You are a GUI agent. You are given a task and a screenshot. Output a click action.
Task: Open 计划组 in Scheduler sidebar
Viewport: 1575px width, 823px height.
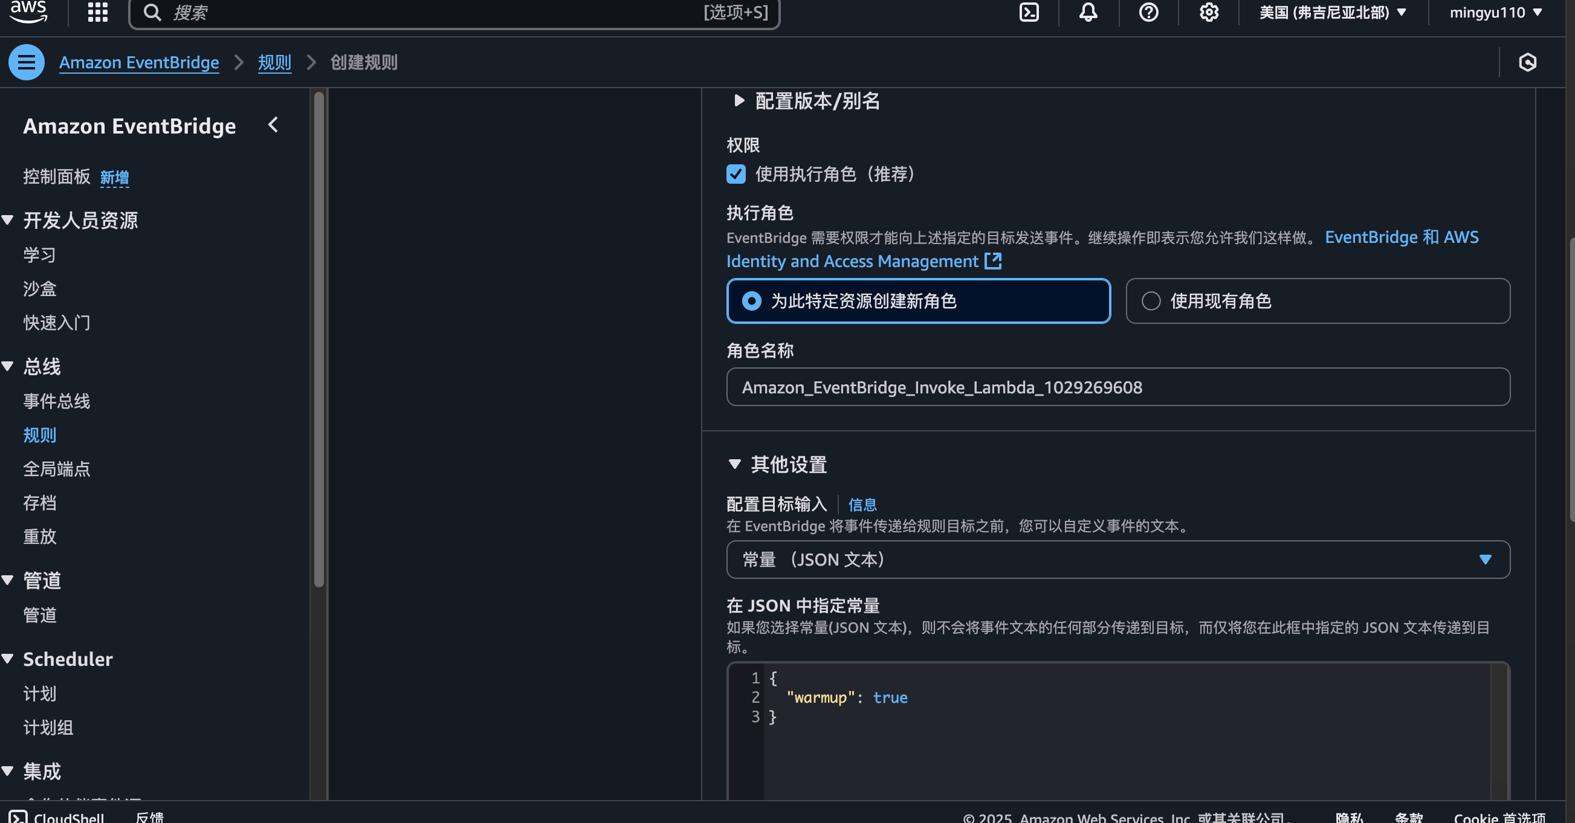click(x=48, y=728)
